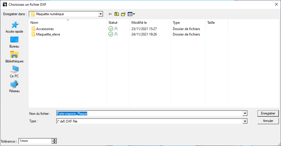Click the Enregistrer button
The height and width of the screenshot is (146, 281).
point(268,113)
